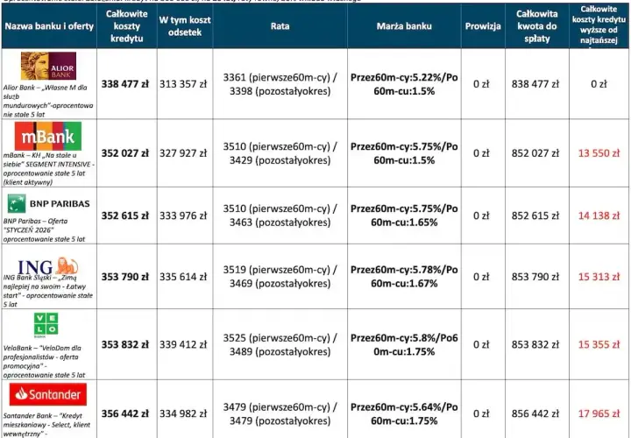Screen dimensions: 631x438
Task: Click the mBank offer description text
Action: [49, 168]
